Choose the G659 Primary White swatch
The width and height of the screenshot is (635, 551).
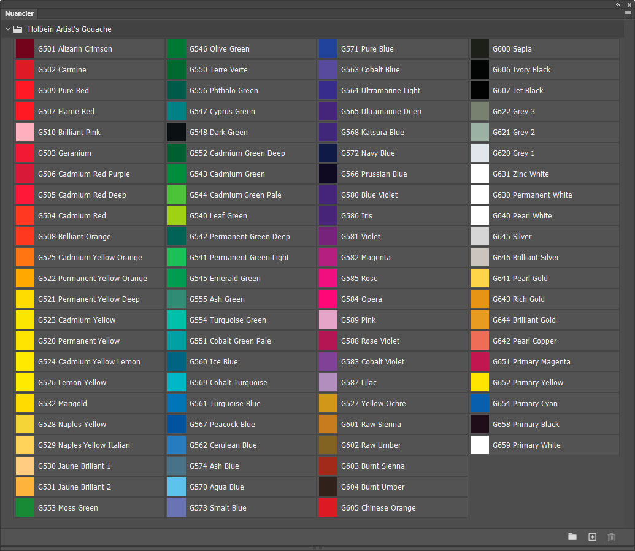[x=480, y=445]
